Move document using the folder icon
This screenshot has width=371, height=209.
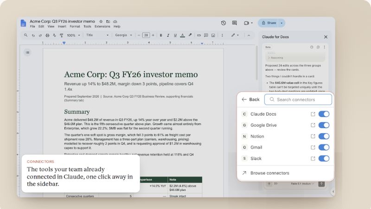(x=108, y=21)
